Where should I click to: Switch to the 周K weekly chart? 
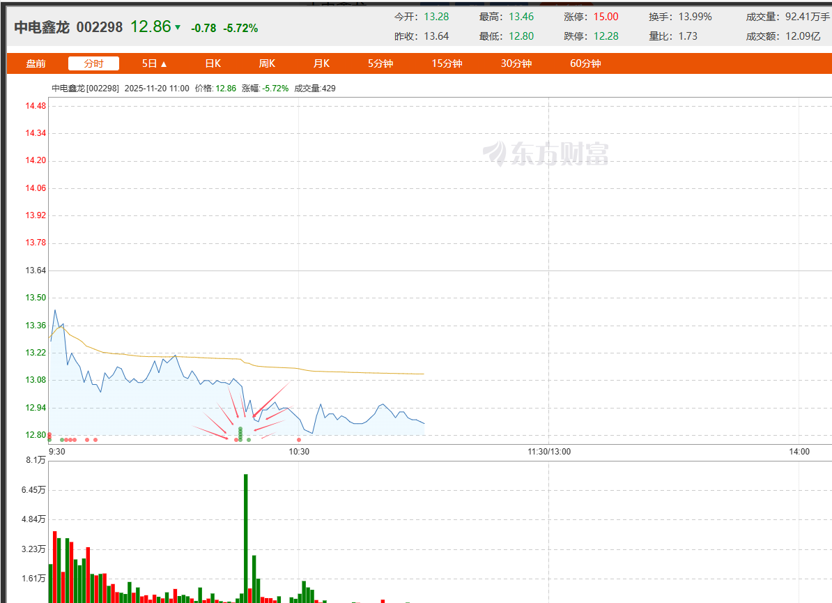point(267,63)
